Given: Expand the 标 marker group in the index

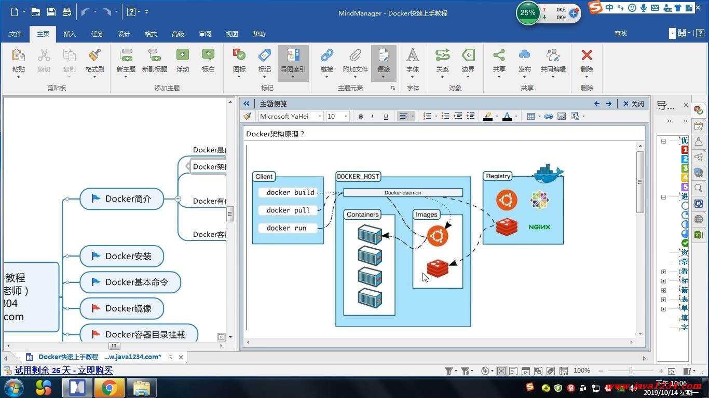Looking at the screenshot, I should click(663, 281).
